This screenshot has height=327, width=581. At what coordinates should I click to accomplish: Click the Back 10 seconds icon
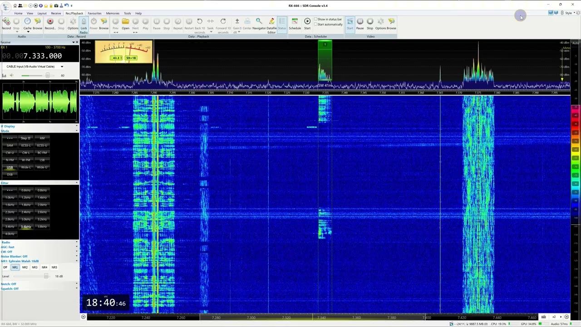(x=200, y=25)
